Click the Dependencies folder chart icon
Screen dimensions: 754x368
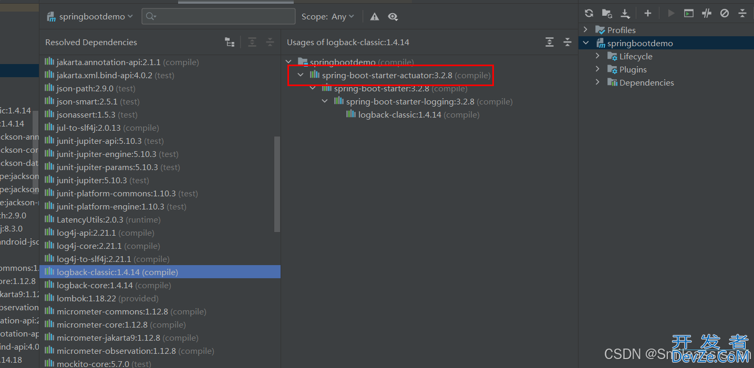(612, 82)
